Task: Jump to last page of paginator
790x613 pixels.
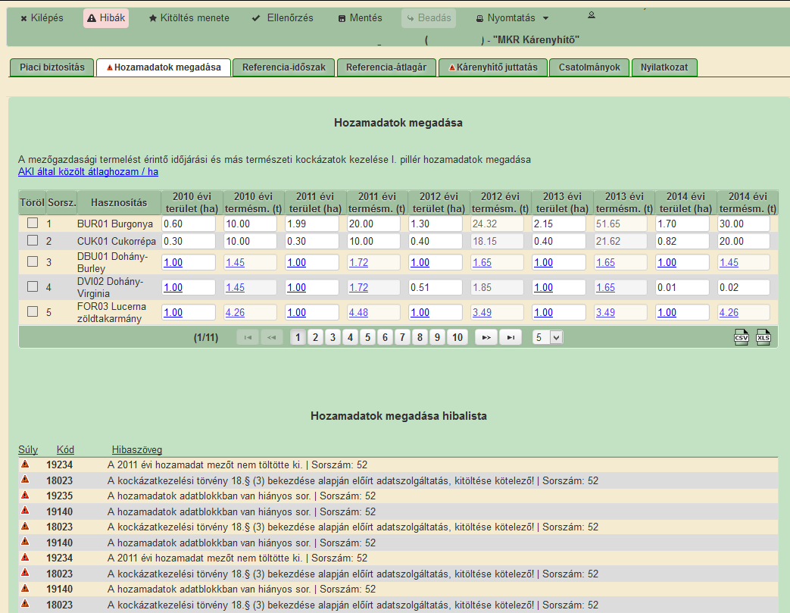Action: point(511,337)
